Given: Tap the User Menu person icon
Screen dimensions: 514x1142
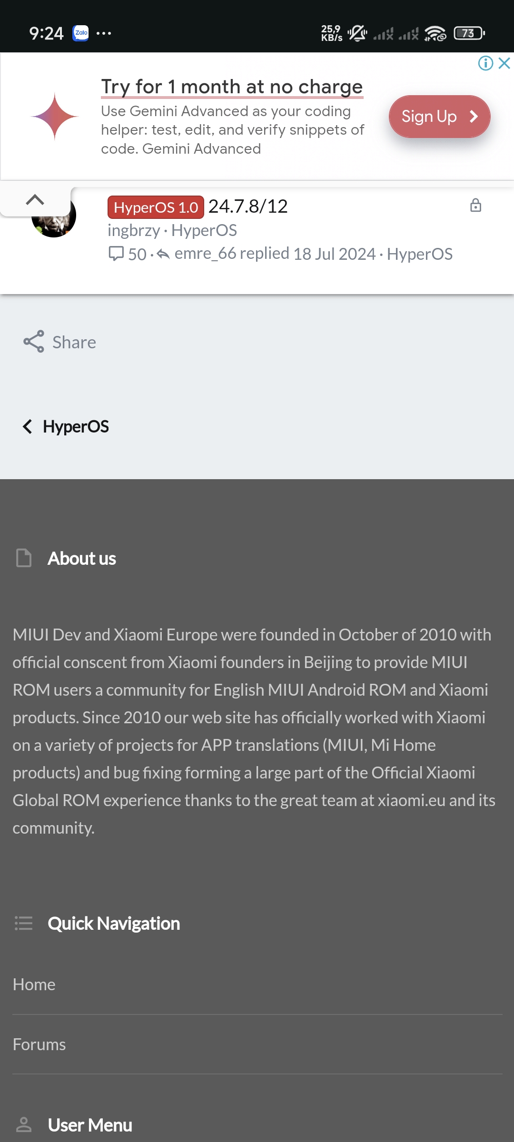Looking at the screenshot, I should tap(24, 1125).
